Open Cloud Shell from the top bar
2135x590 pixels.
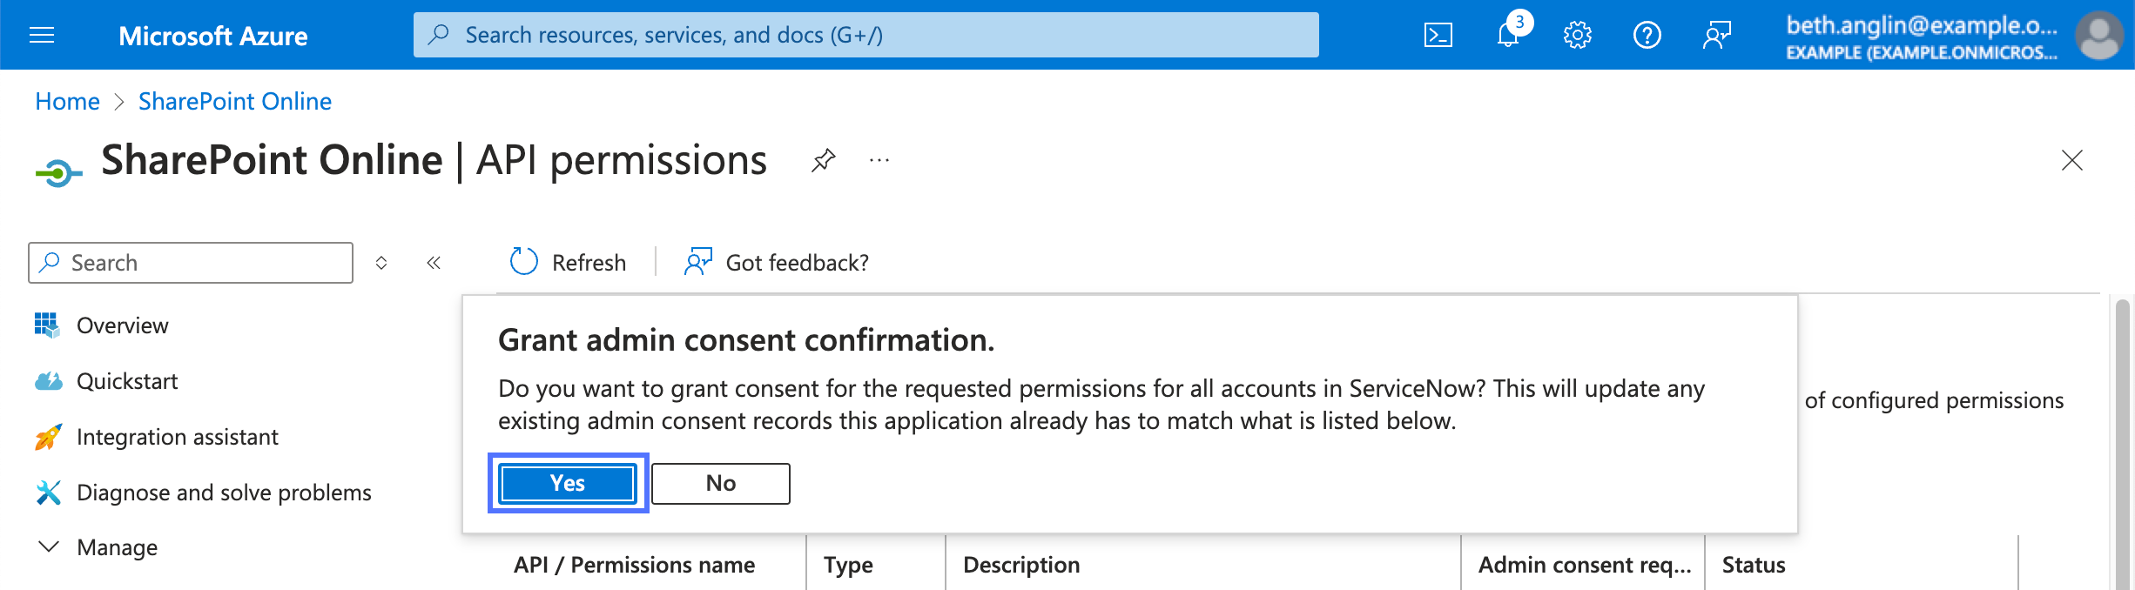click(x=1438, y=35)
